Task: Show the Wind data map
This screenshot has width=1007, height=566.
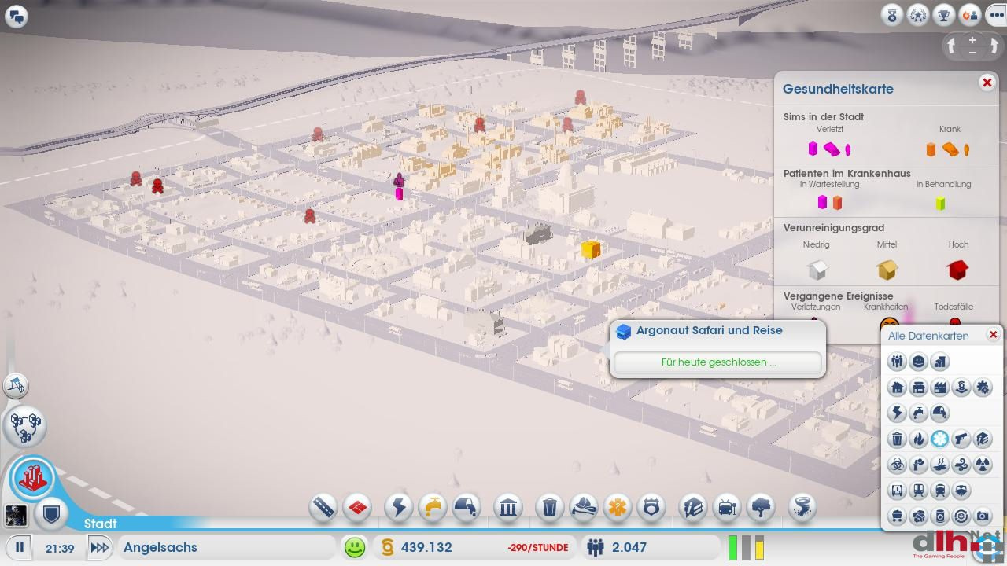Action: pyautogui.click(x=961, y=465)
